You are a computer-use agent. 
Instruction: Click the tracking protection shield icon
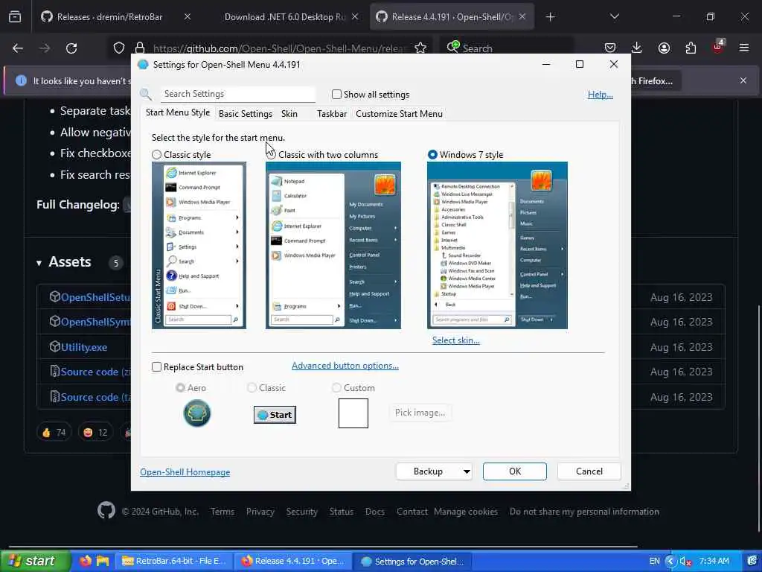[x=119, y=48]
